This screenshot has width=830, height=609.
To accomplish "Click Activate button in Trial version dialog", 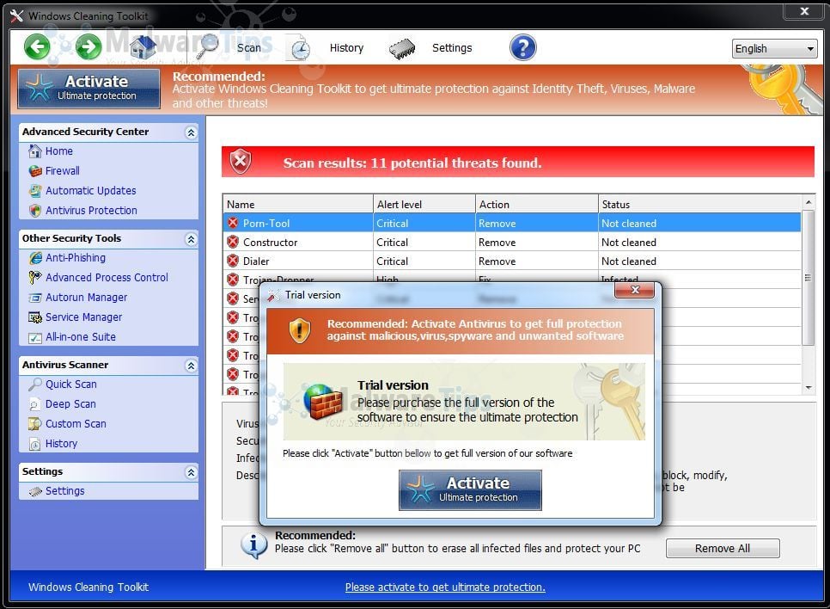I will pos(470,489).
